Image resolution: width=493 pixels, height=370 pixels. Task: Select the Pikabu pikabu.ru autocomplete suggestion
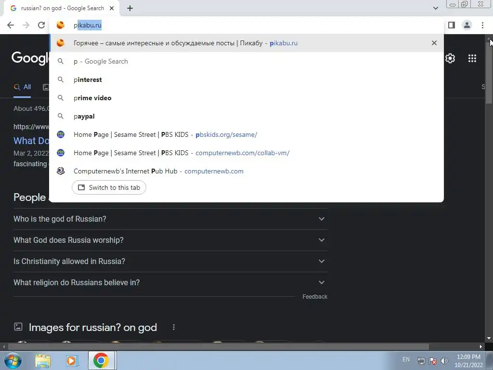246,43
